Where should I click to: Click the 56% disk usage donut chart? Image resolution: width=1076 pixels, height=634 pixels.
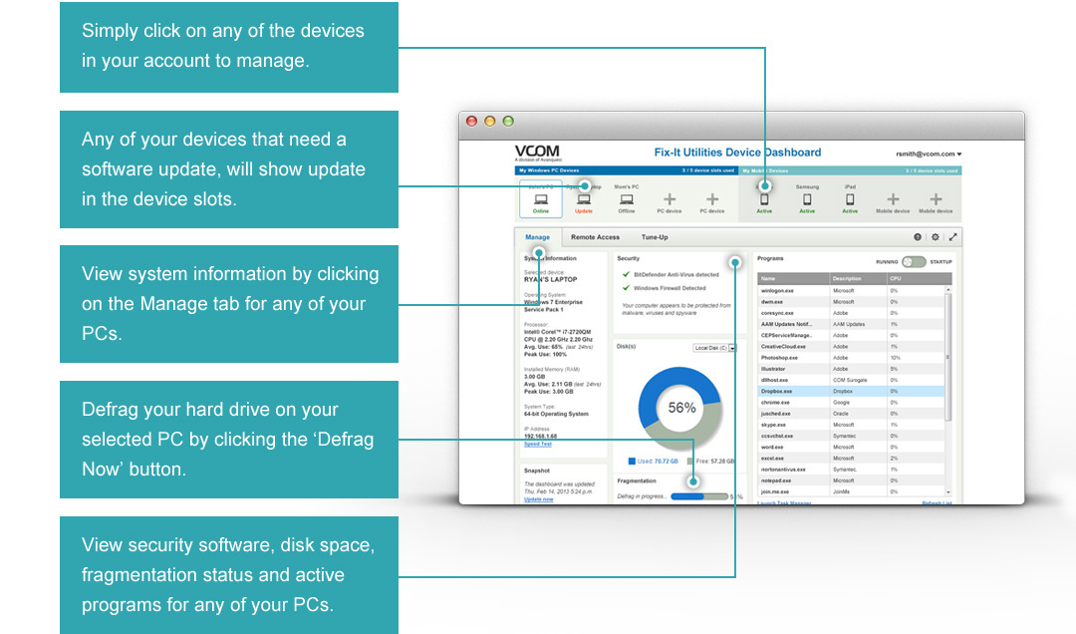coord(680,408)
